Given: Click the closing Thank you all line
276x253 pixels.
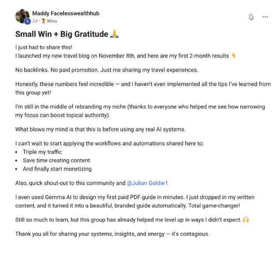Looking at the screenshot, I should point(112,234).
